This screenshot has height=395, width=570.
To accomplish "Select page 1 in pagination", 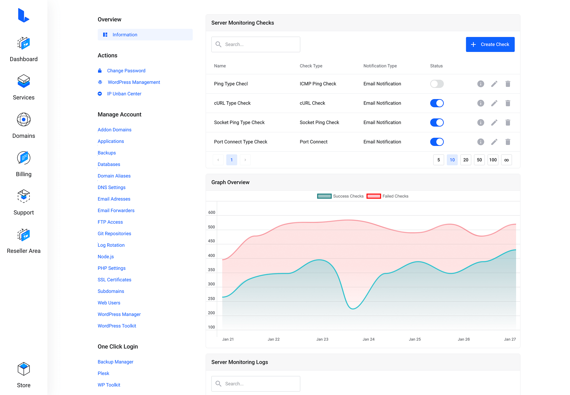I will (232, 160).
